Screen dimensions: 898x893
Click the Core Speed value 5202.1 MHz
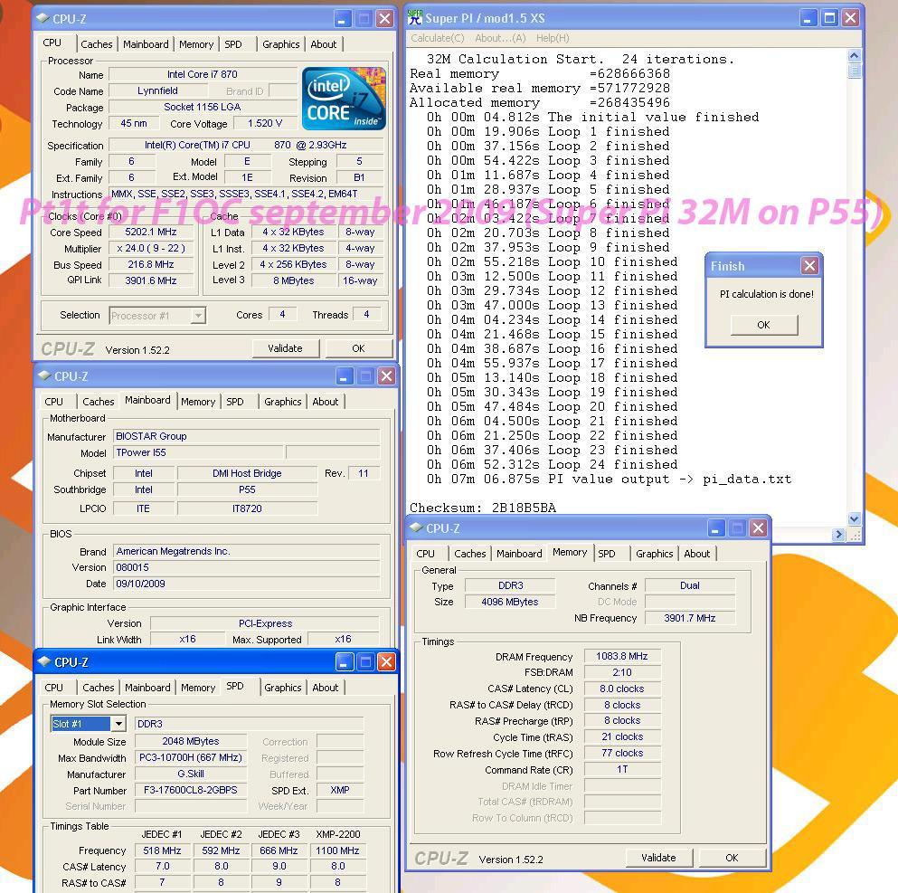coord(151,232)
